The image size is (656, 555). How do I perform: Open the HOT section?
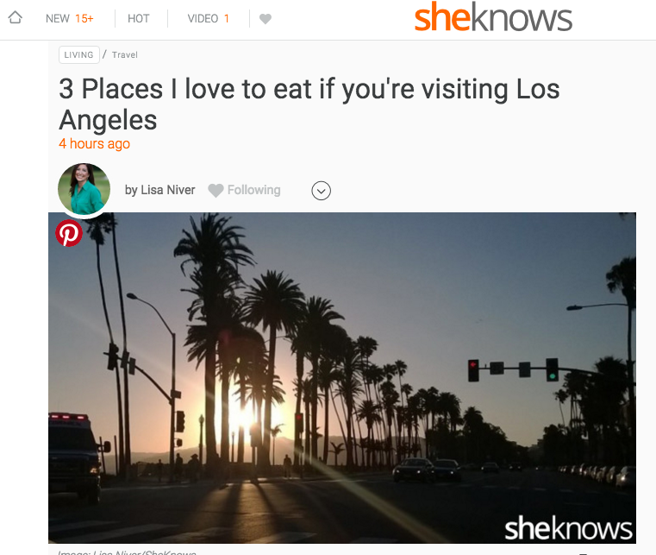[x=139, y=19]
